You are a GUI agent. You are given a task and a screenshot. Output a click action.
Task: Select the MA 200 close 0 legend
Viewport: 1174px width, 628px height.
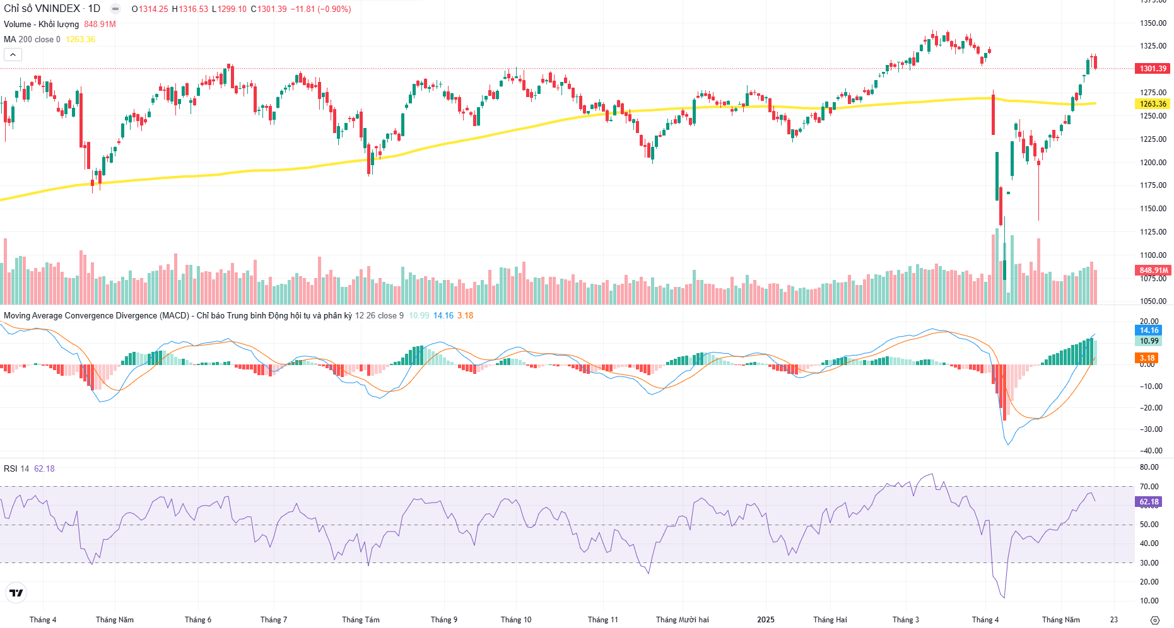(x=32, y=39)
